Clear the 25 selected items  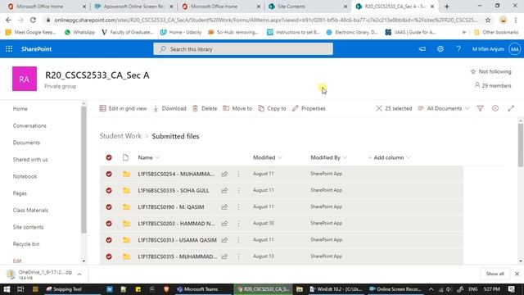378,108
